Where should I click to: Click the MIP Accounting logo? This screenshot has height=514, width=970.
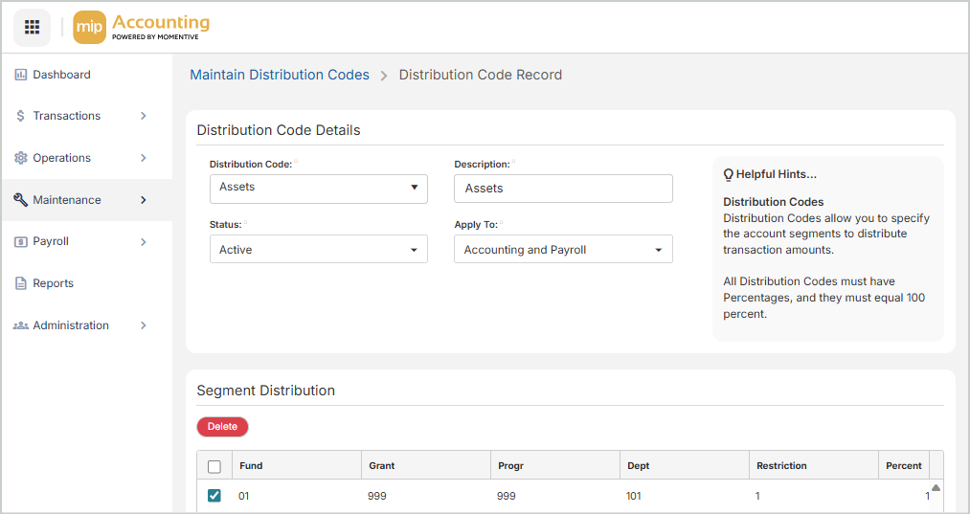click(142, 27)
